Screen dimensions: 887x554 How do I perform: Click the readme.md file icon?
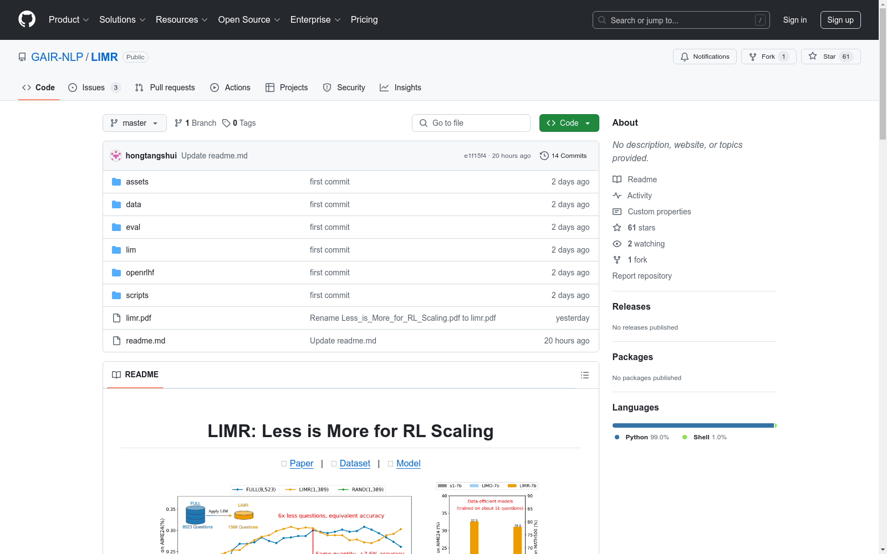click(x=116, y=341)
